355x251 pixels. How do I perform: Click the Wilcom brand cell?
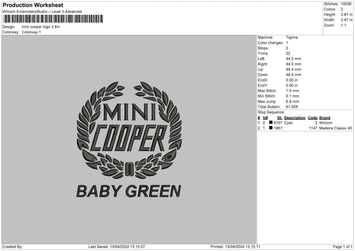pyautogui.click(x=325, y=123)
